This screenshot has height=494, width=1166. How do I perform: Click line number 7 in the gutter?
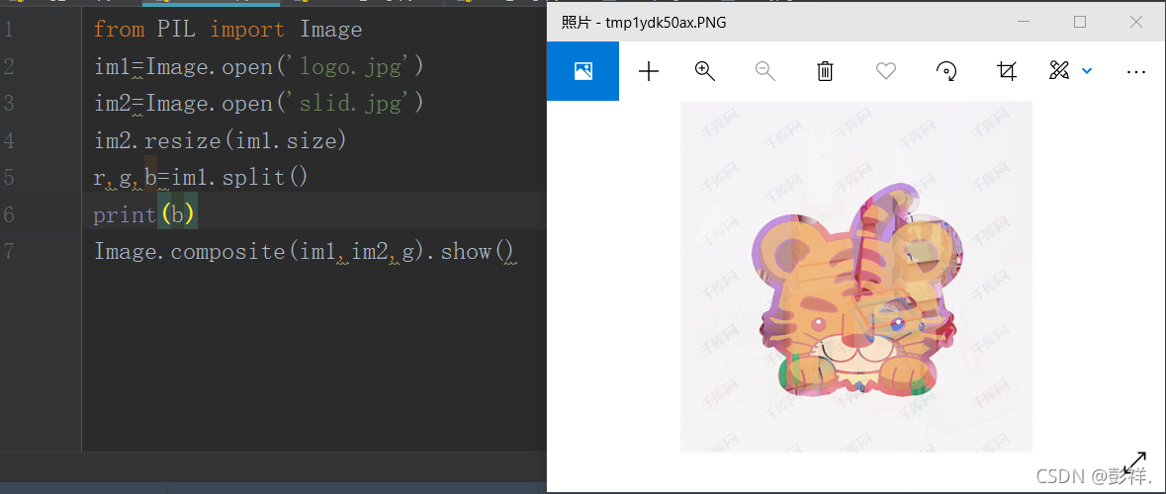point(9,252)
